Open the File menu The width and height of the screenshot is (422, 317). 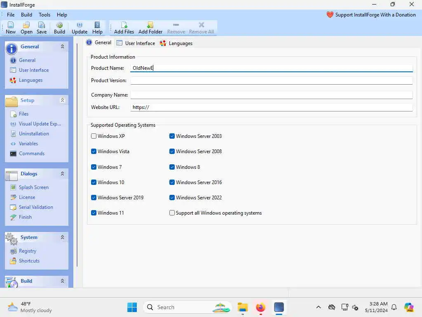tap(11, 14)
